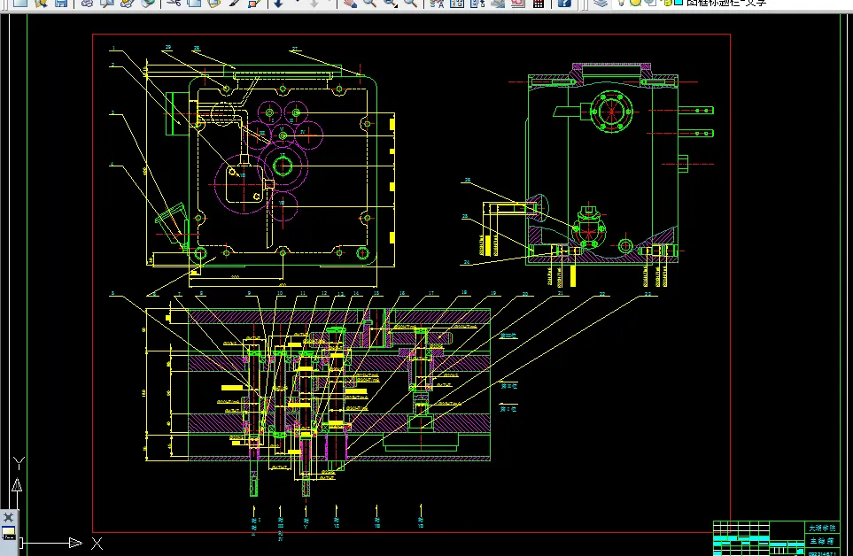Click the Publish icon
The height and width of the screenshot is (556, 853).
[128, 3]
